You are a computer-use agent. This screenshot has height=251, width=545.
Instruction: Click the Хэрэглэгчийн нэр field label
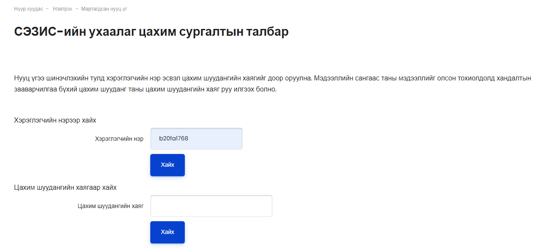[119, 139]
